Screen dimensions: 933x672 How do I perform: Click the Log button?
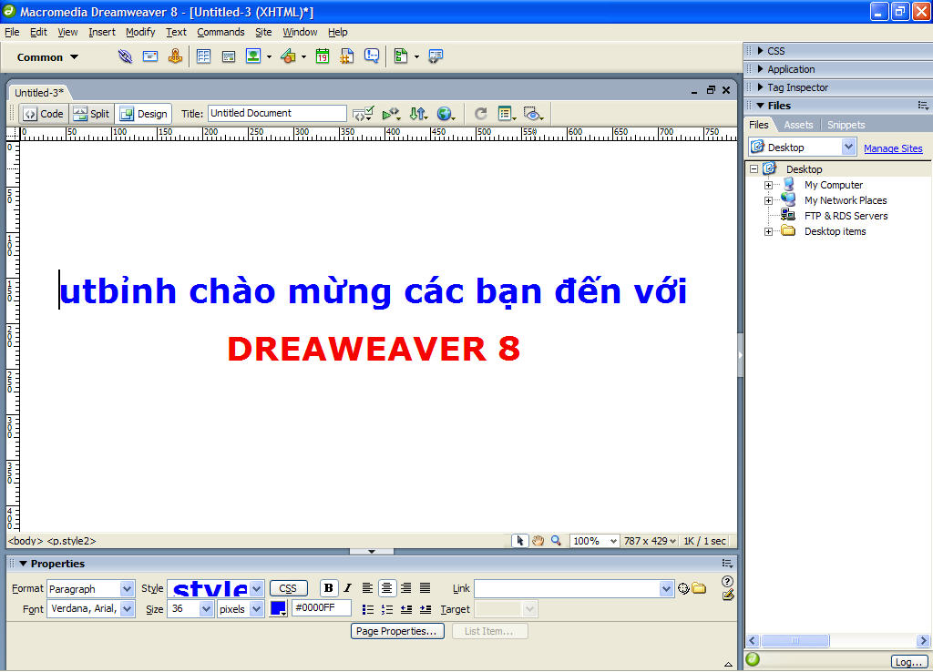(909, 662)
